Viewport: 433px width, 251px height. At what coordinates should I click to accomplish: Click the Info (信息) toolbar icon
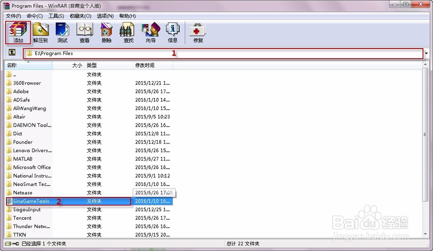[173, 33]
